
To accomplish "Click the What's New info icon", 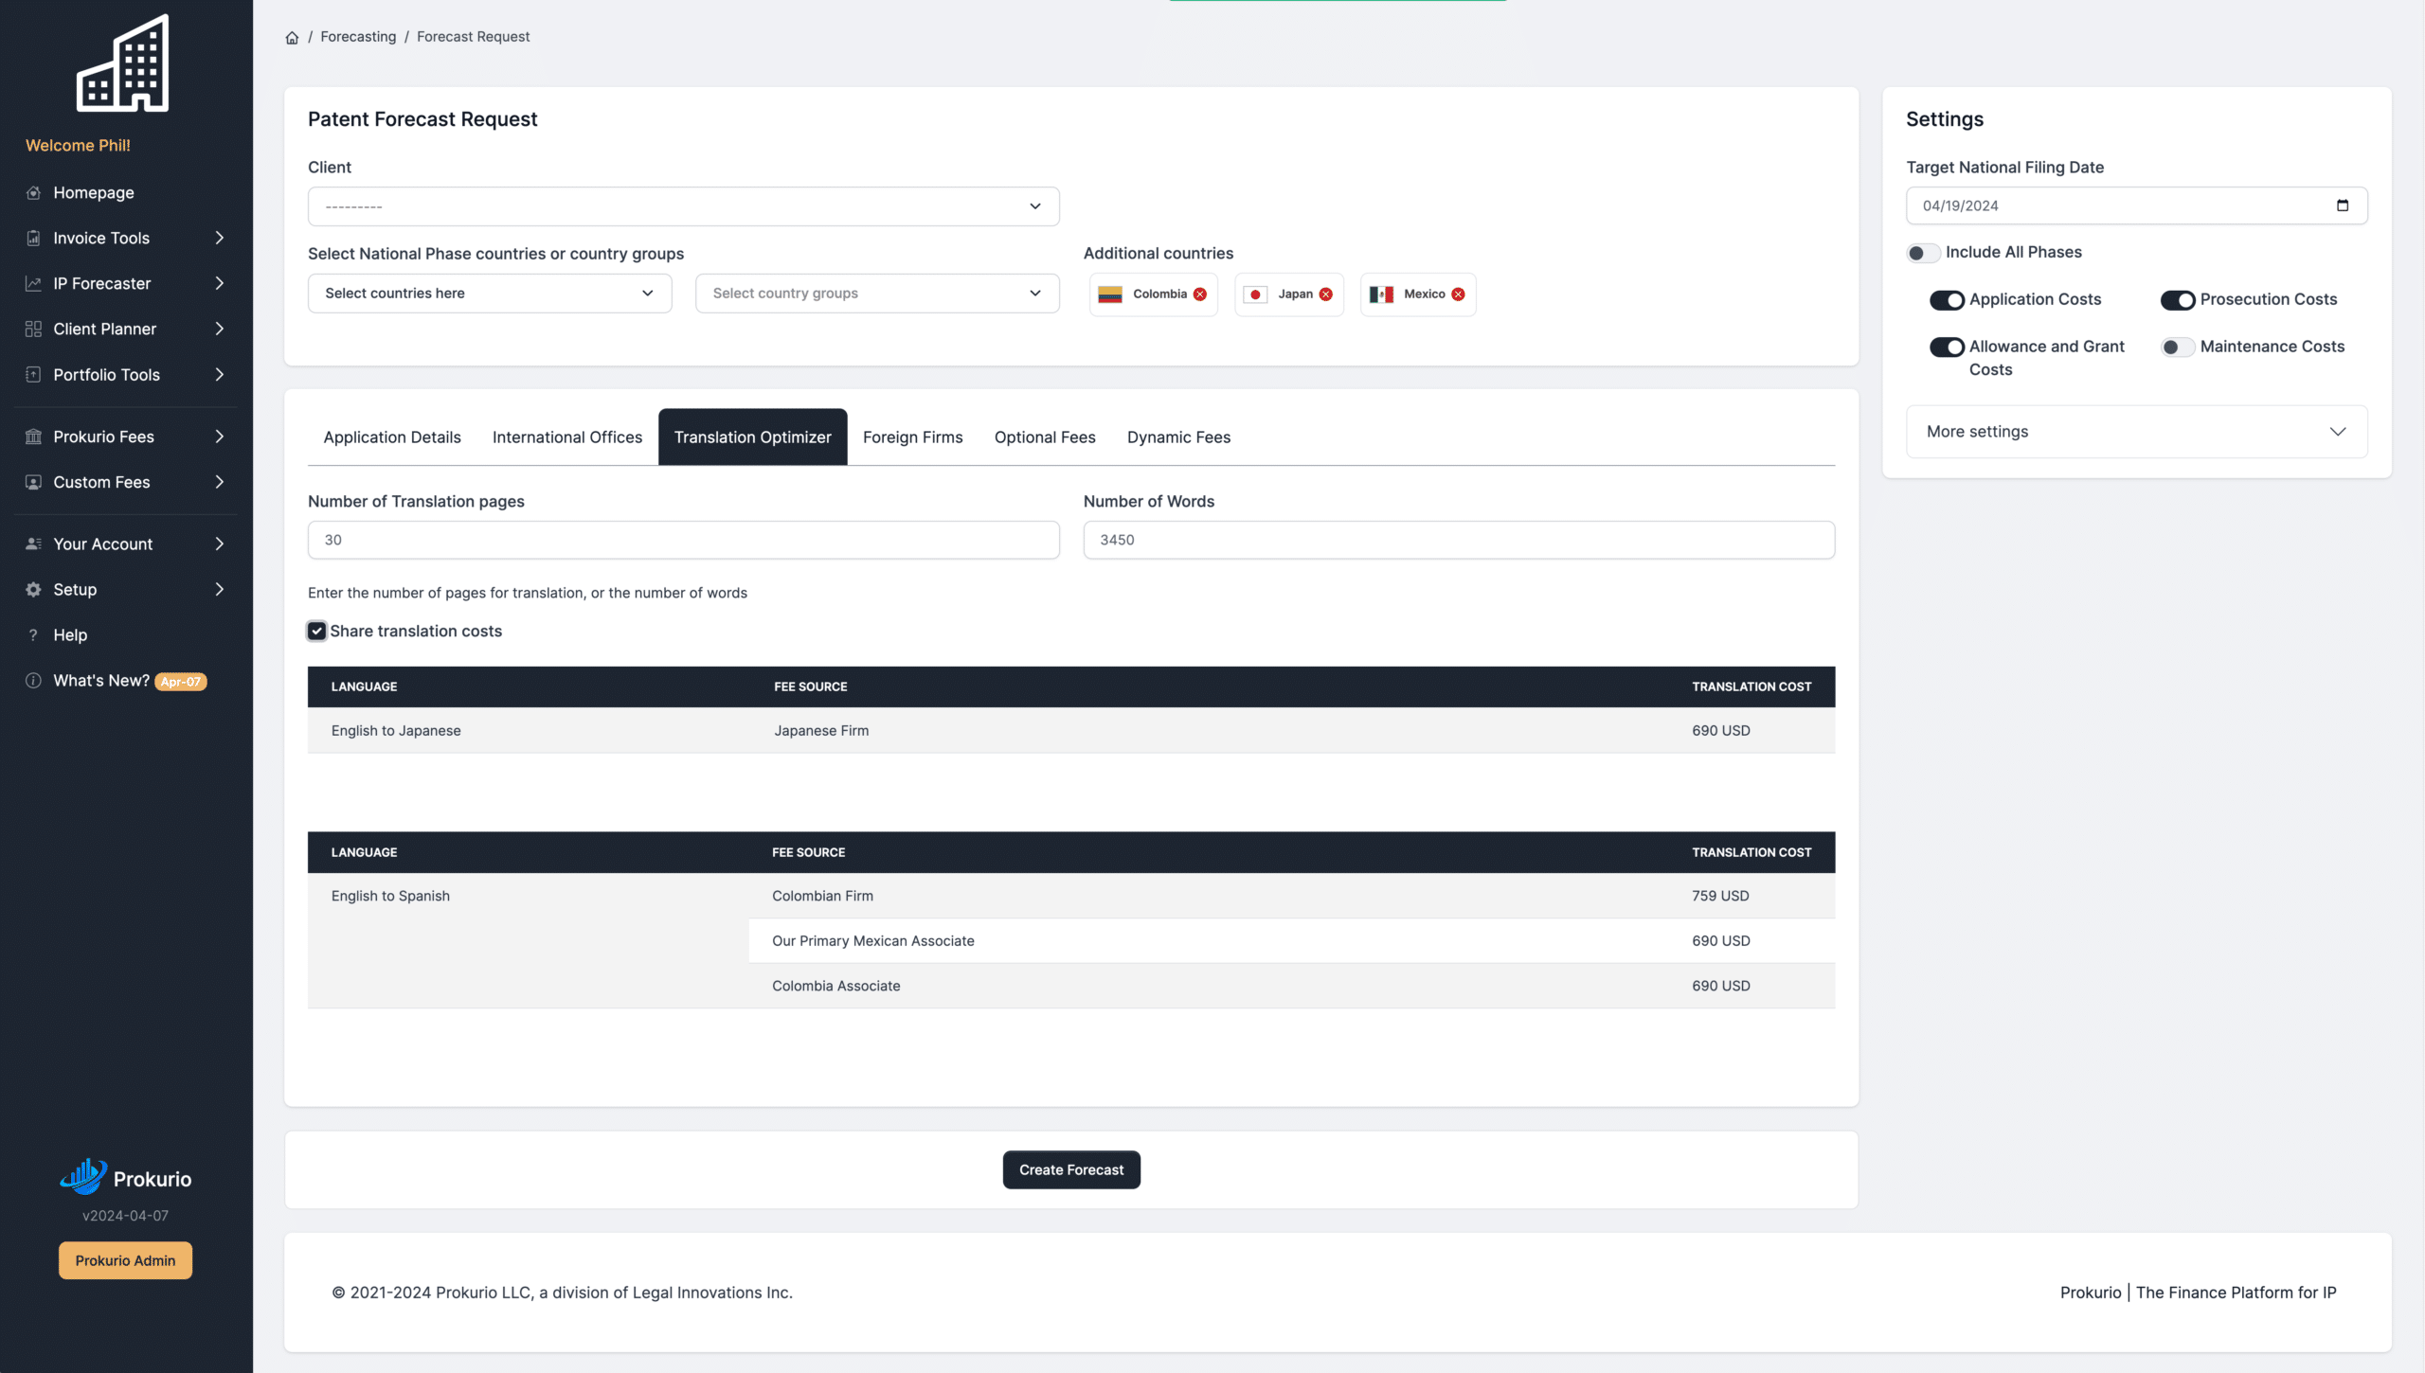I will coord(33,681).
